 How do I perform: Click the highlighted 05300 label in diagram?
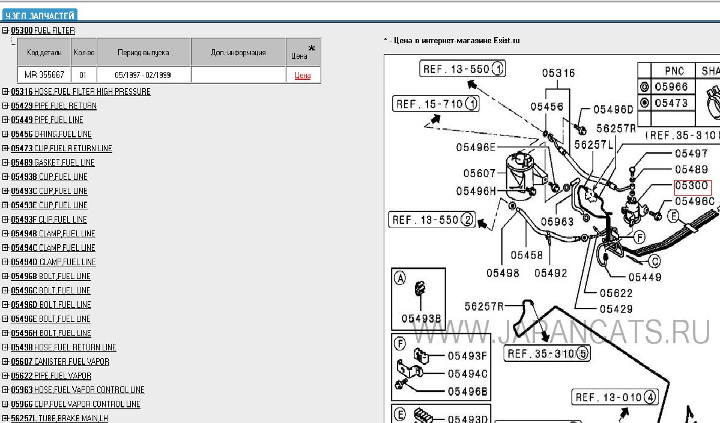pos(692,186)
